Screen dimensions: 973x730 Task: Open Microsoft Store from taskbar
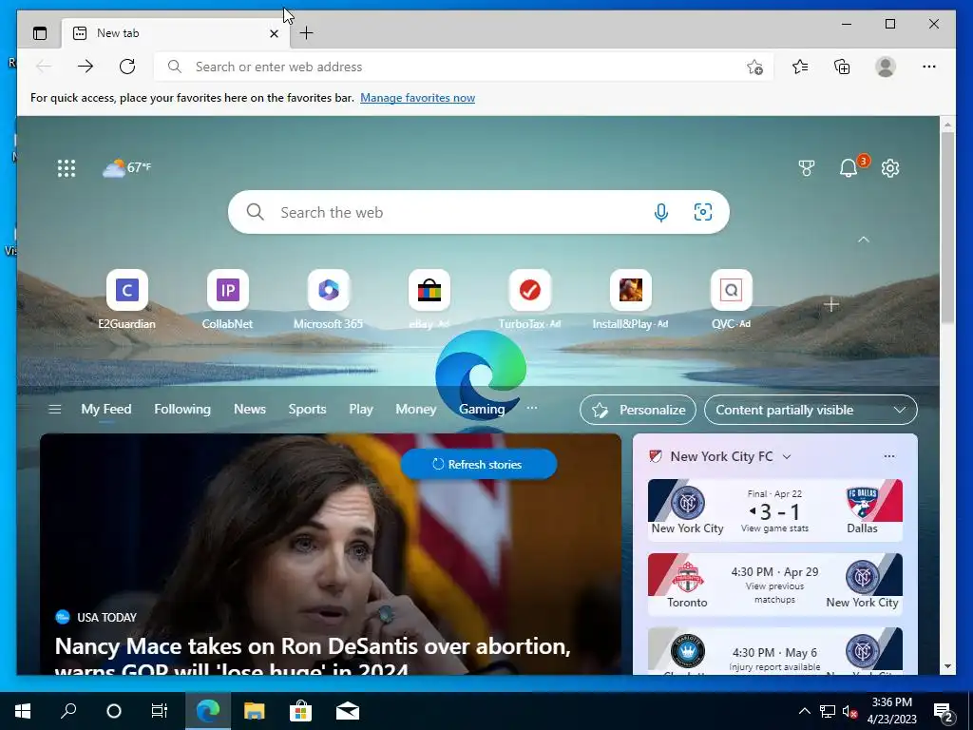point(300,711)
